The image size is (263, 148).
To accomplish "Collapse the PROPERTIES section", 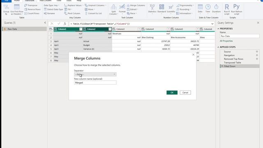I will point(218,29).
